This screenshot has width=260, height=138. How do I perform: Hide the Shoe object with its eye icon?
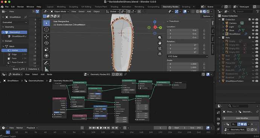point(253,30)
